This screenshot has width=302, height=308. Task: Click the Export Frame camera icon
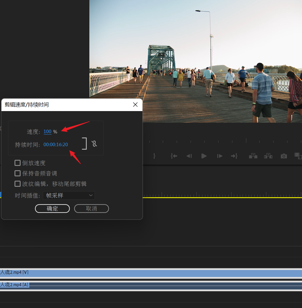[284, 156]
